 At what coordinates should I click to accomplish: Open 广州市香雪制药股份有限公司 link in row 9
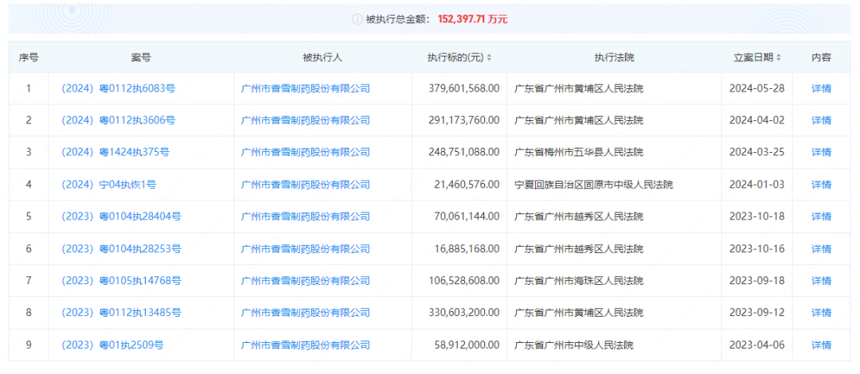(306, 345)
